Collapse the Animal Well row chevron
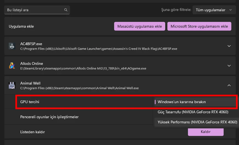 [x=229, y=85]
